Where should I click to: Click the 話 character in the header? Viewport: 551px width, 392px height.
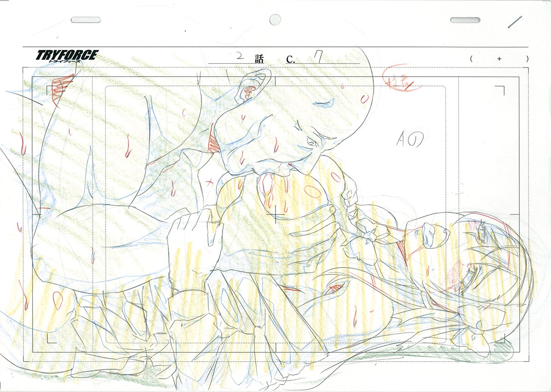259,58
